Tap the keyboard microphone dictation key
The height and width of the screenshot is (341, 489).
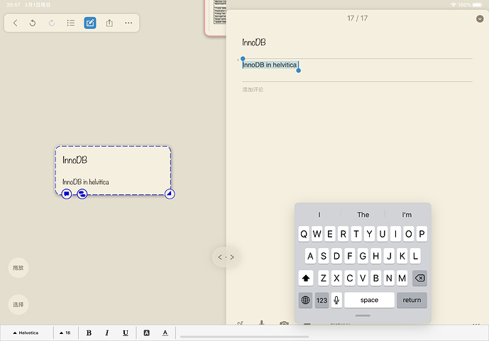click(x=336, y=300)
